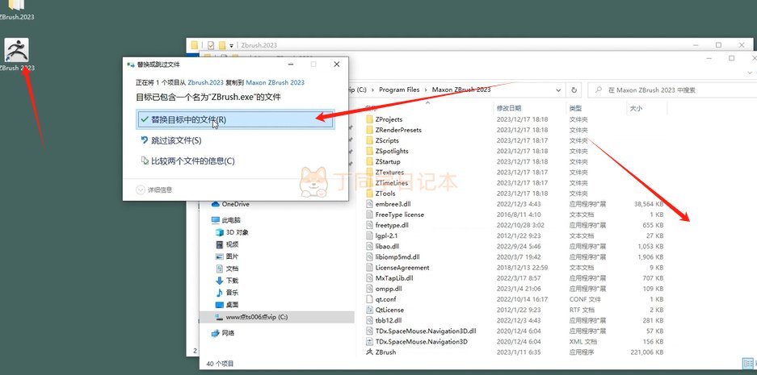Click the refresh button beside address bar

pyautogui.click(x=574, y=90)
